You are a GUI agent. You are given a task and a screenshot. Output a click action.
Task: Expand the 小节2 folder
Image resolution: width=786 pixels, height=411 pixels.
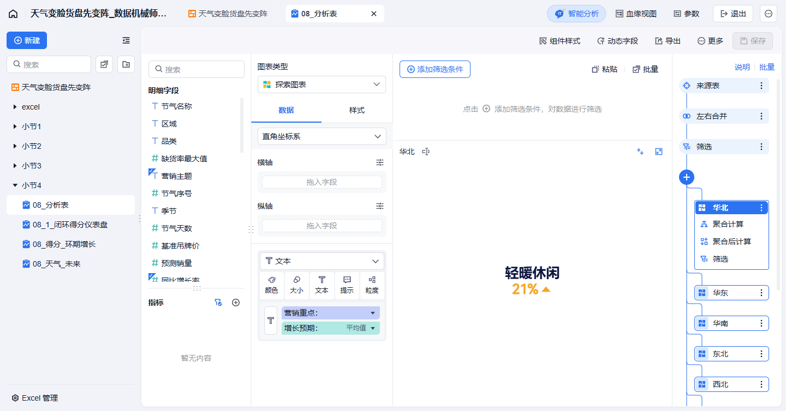pyautogui.click(x=15, y=146)
